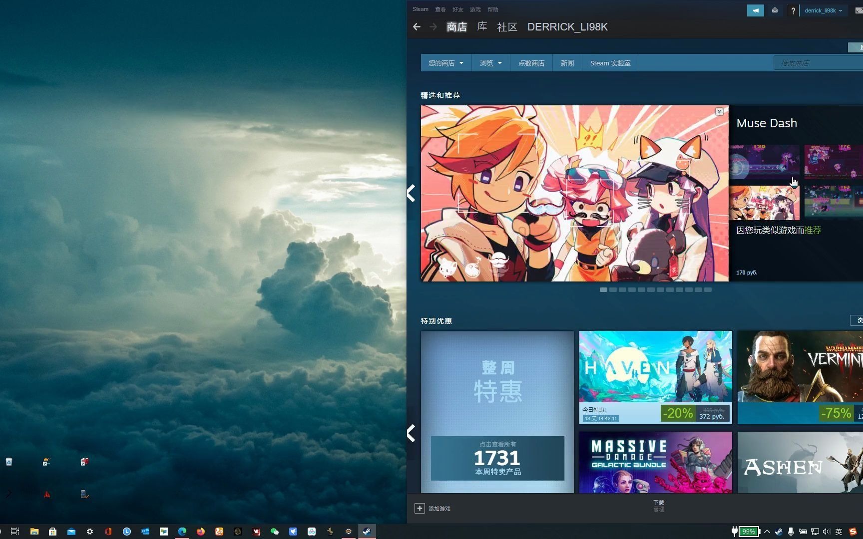Open the DERRICK_LI98K profile tab
The image size is (863, 539).
567,27
